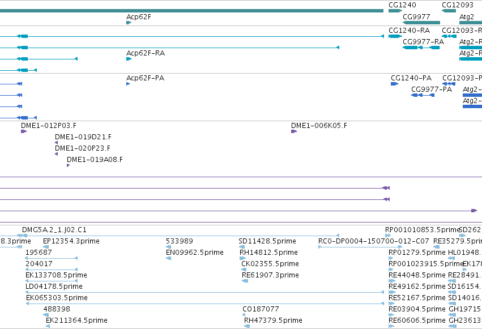This screenshot has height=329, width=482.
Task: Click the CG1240-RA transcript label
Action: (409, 31)
